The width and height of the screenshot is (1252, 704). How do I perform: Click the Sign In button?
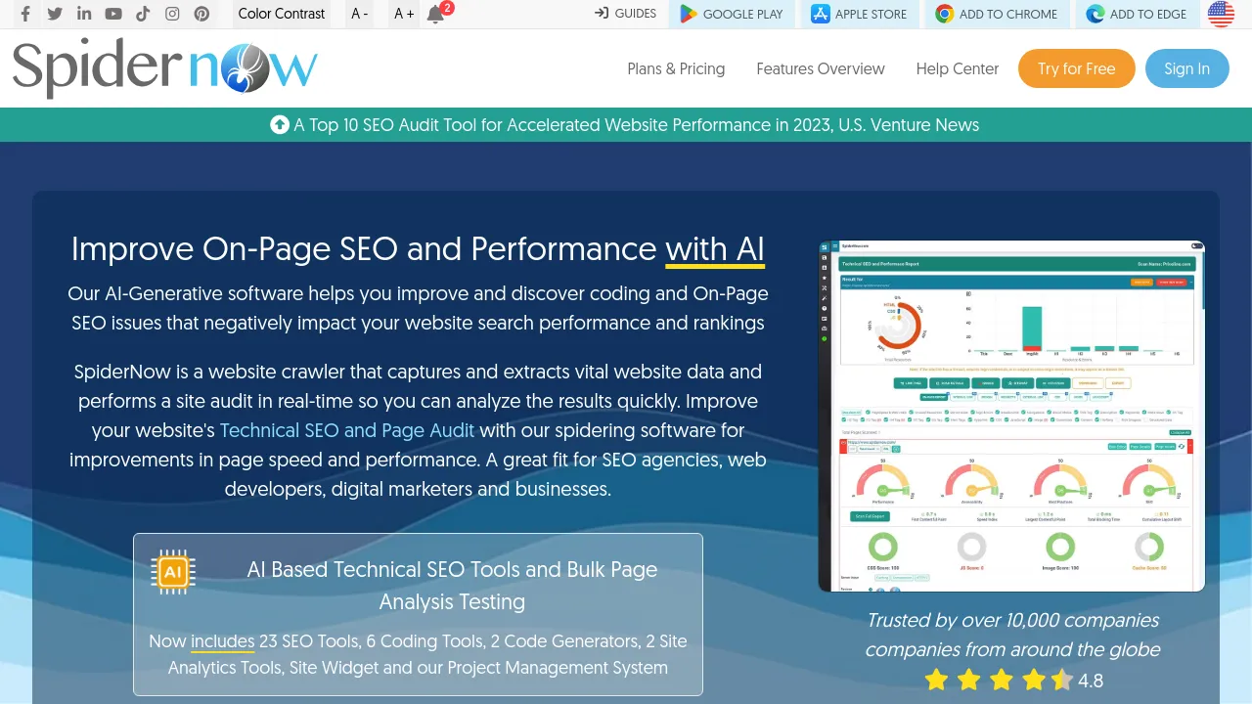[x=1187, y=68]
